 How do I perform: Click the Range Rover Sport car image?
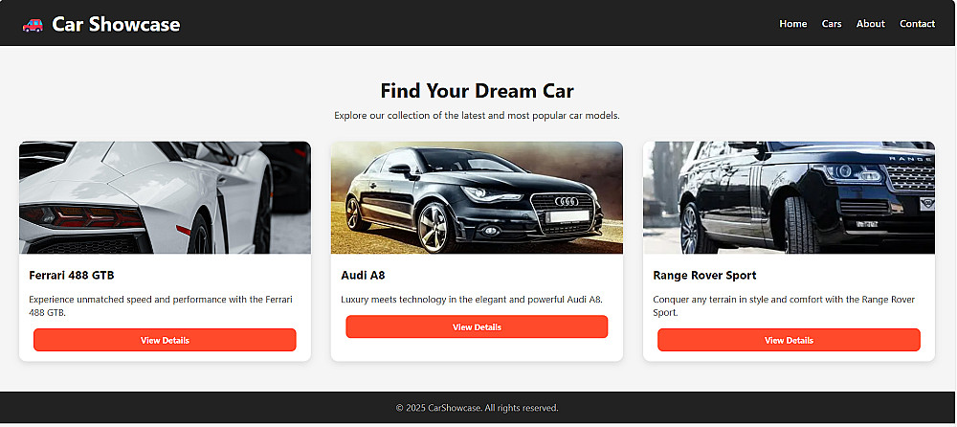tap(789, 198)
